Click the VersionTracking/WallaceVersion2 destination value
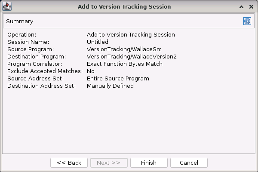 132,56
